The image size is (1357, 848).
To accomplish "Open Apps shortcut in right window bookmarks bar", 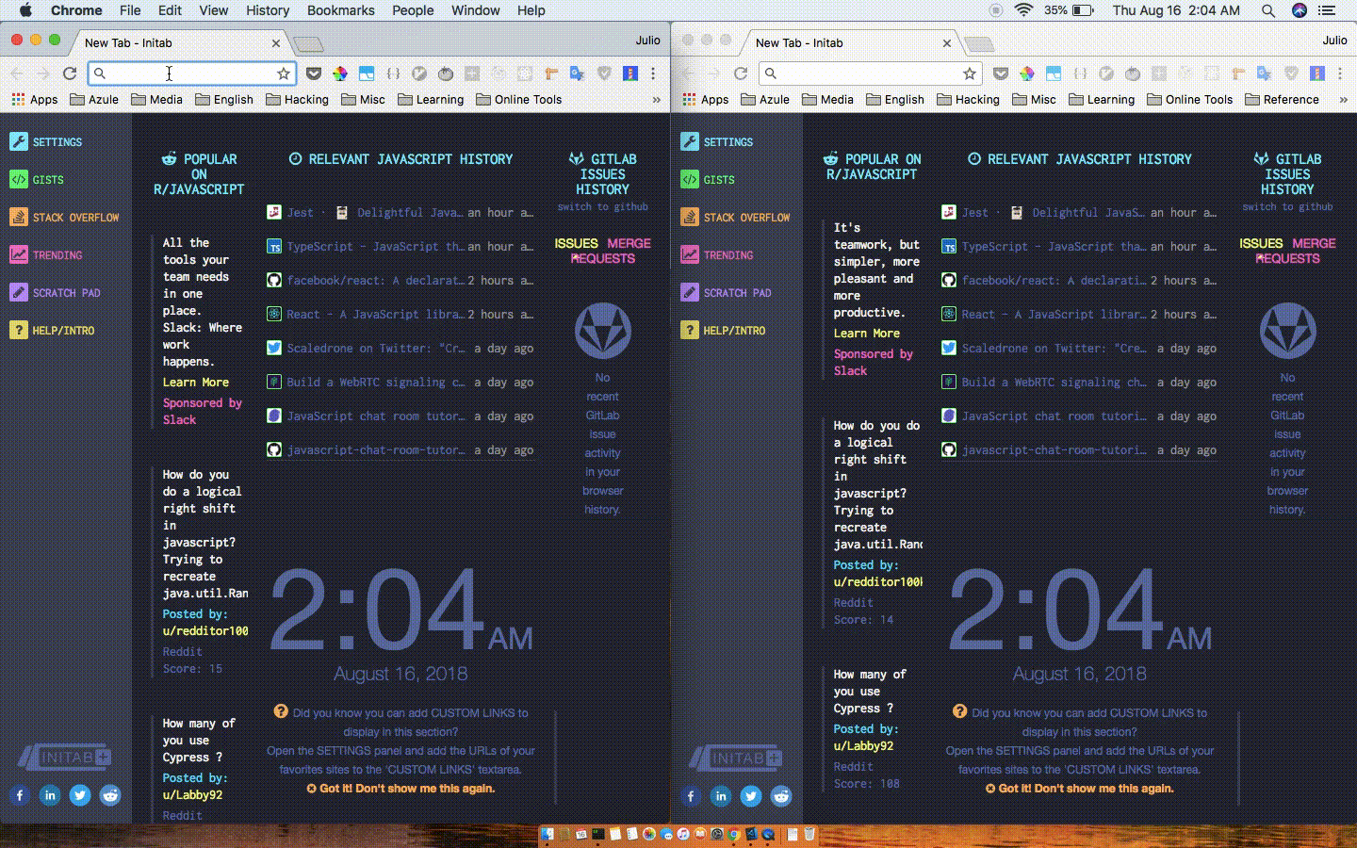I will tap(705, 100).
